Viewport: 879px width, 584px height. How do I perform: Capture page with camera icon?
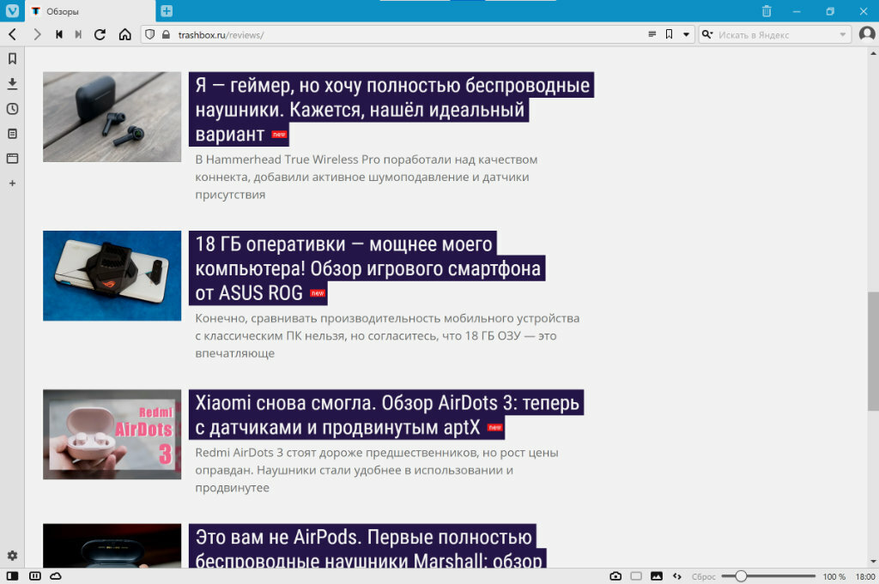click(x=615, y=576)
